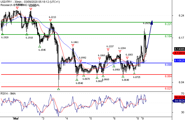Screen dimensions: 185x120
Task: Click date label 3 on time axis
Action: (43, 118)
